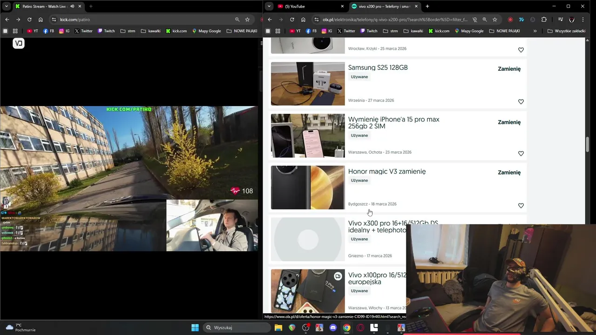Open the kick.com bookmark in the OLX window

[439, 31]
